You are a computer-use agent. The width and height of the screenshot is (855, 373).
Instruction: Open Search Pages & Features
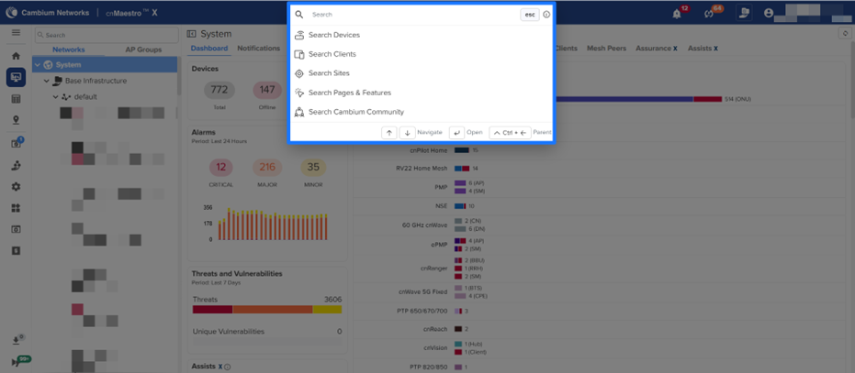tap(349, 93)
